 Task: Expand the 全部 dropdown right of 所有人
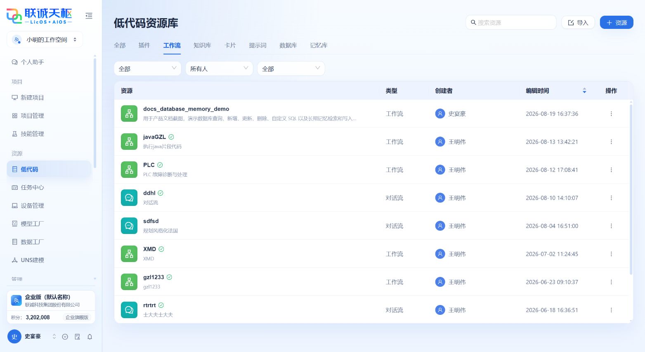(291, 69)
